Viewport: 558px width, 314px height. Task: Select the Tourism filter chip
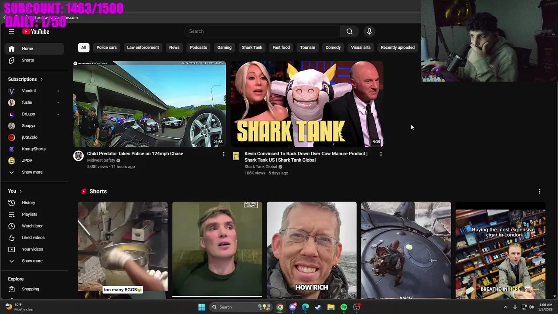pos(308,48)
